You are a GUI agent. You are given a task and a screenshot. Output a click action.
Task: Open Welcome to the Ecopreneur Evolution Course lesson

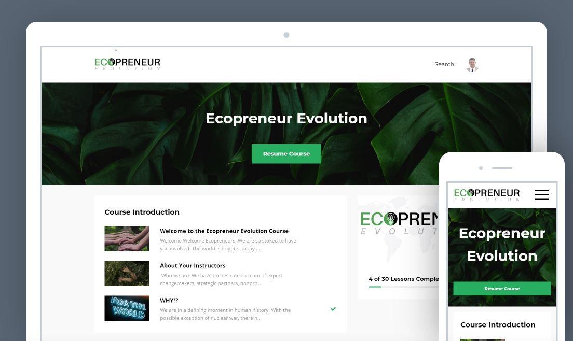[224, 231]
